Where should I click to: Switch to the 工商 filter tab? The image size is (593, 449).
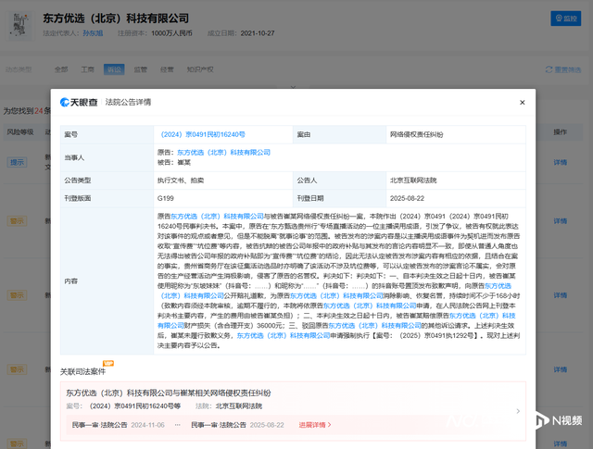coord(87,69)
